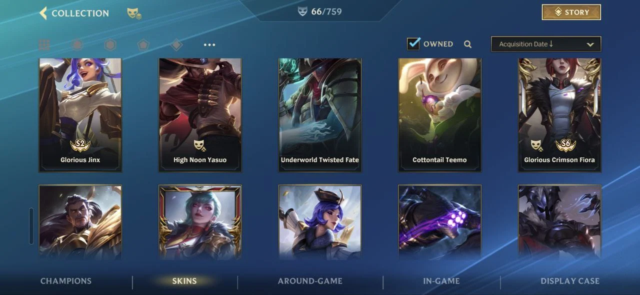Uncheck the Owned checkbox
Screen dimensions: 640x295
[413, 43]
